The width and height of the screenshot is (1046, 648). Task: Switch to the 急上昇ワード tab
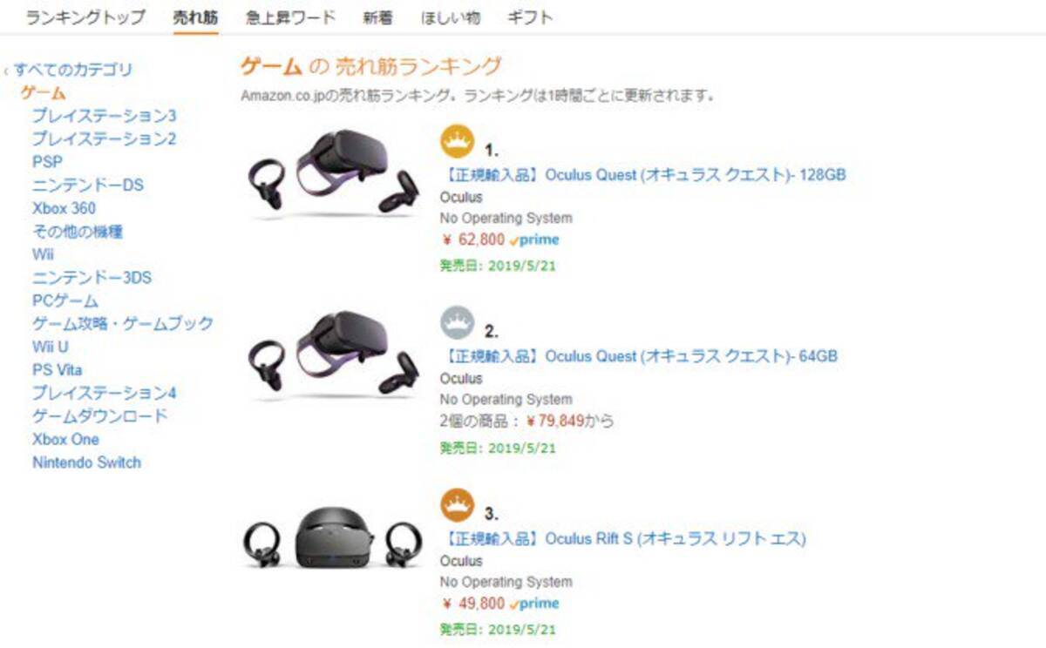pyautogui.click(x=290, y=17)
